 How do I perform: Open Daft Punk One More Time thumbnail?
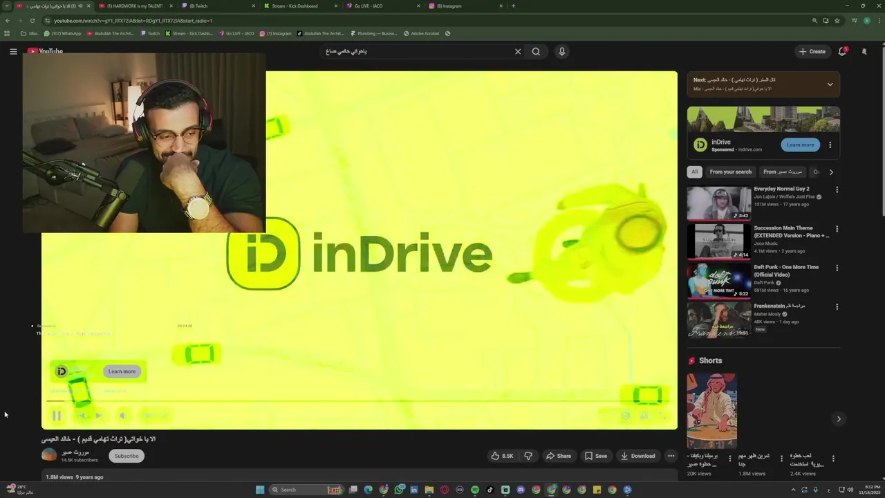718,281
